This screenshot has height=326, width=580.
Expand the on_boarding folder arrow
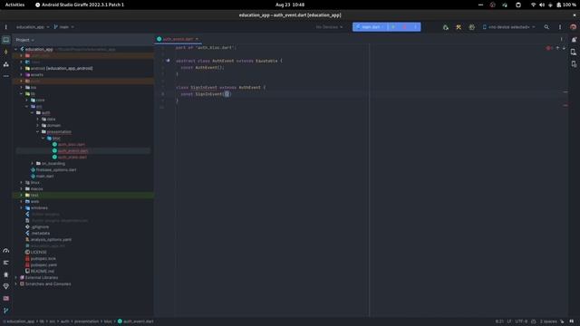pos(33,163)
